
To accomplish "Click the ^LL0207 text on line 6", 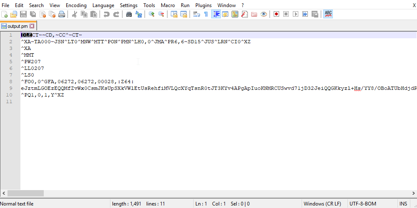I will (32, 68).
